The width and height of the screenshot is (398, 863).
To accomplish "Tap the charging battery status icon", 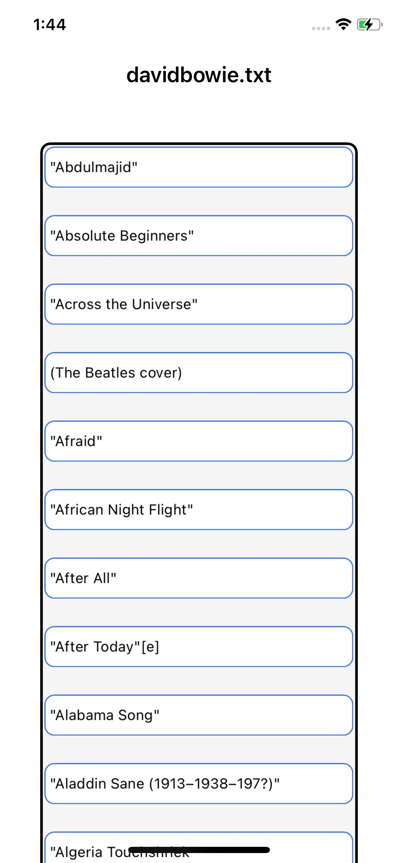I will 369,24.
